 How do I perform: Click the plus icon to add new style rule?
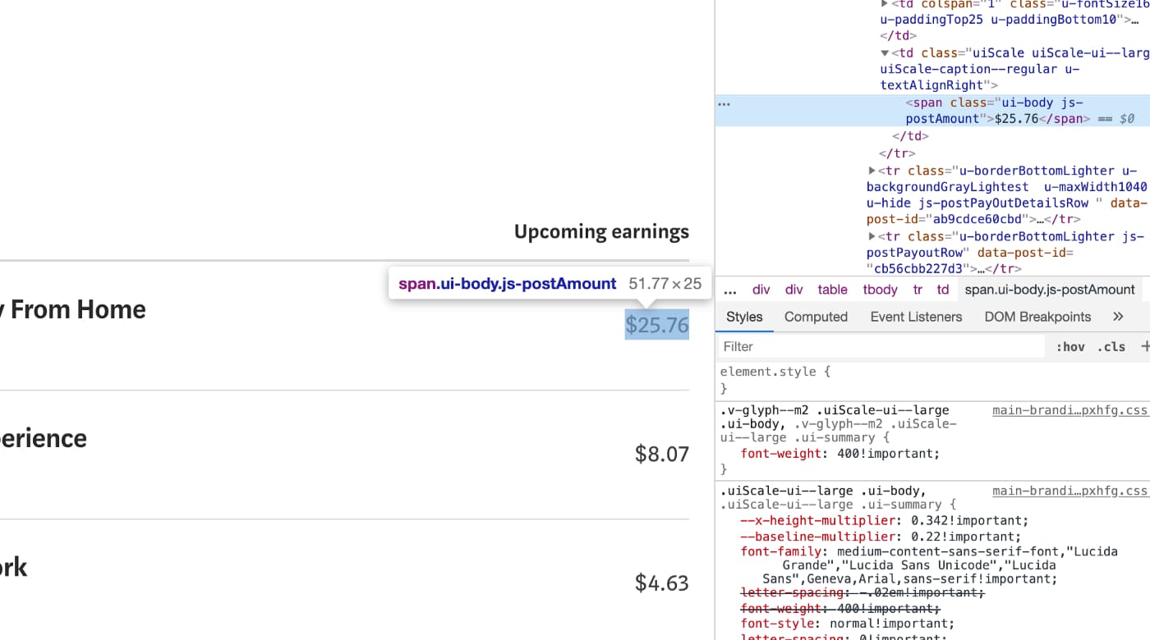[x=1145, y=345]
